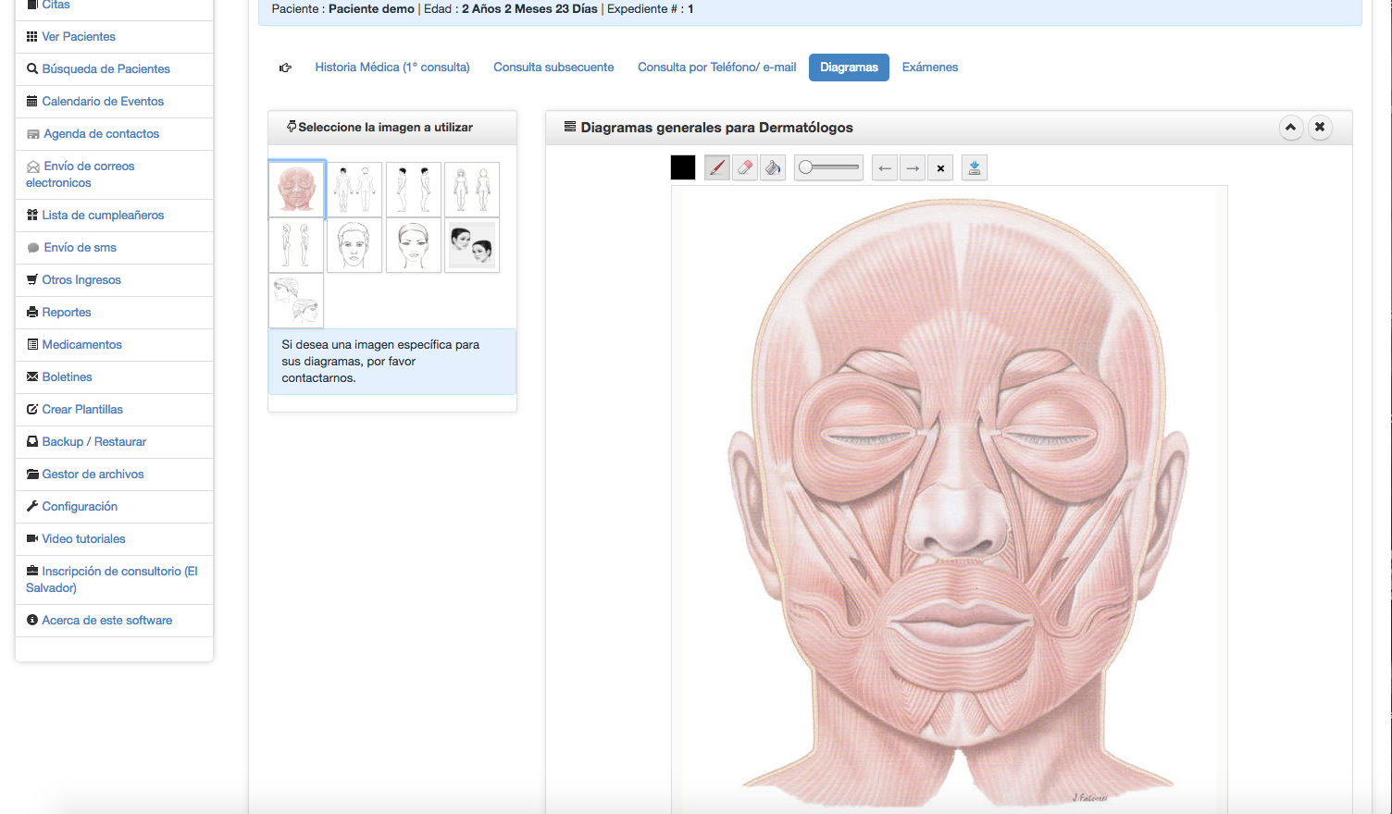Screen dimensions: 1392x814
Task: Choose the female face outline thumbnail
Action: pyautogui.click(x=413, y=245)
